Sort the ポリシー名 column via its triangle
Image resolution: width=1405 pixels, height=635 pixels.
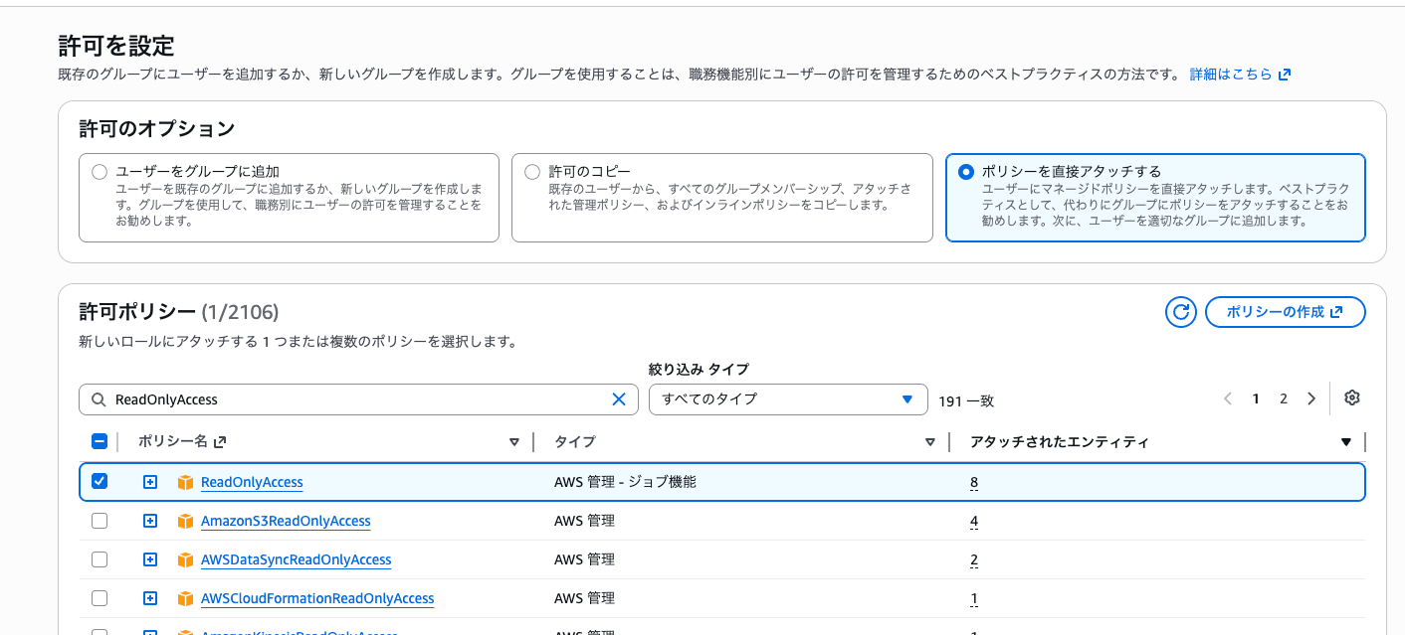click(x=514, y=442)
